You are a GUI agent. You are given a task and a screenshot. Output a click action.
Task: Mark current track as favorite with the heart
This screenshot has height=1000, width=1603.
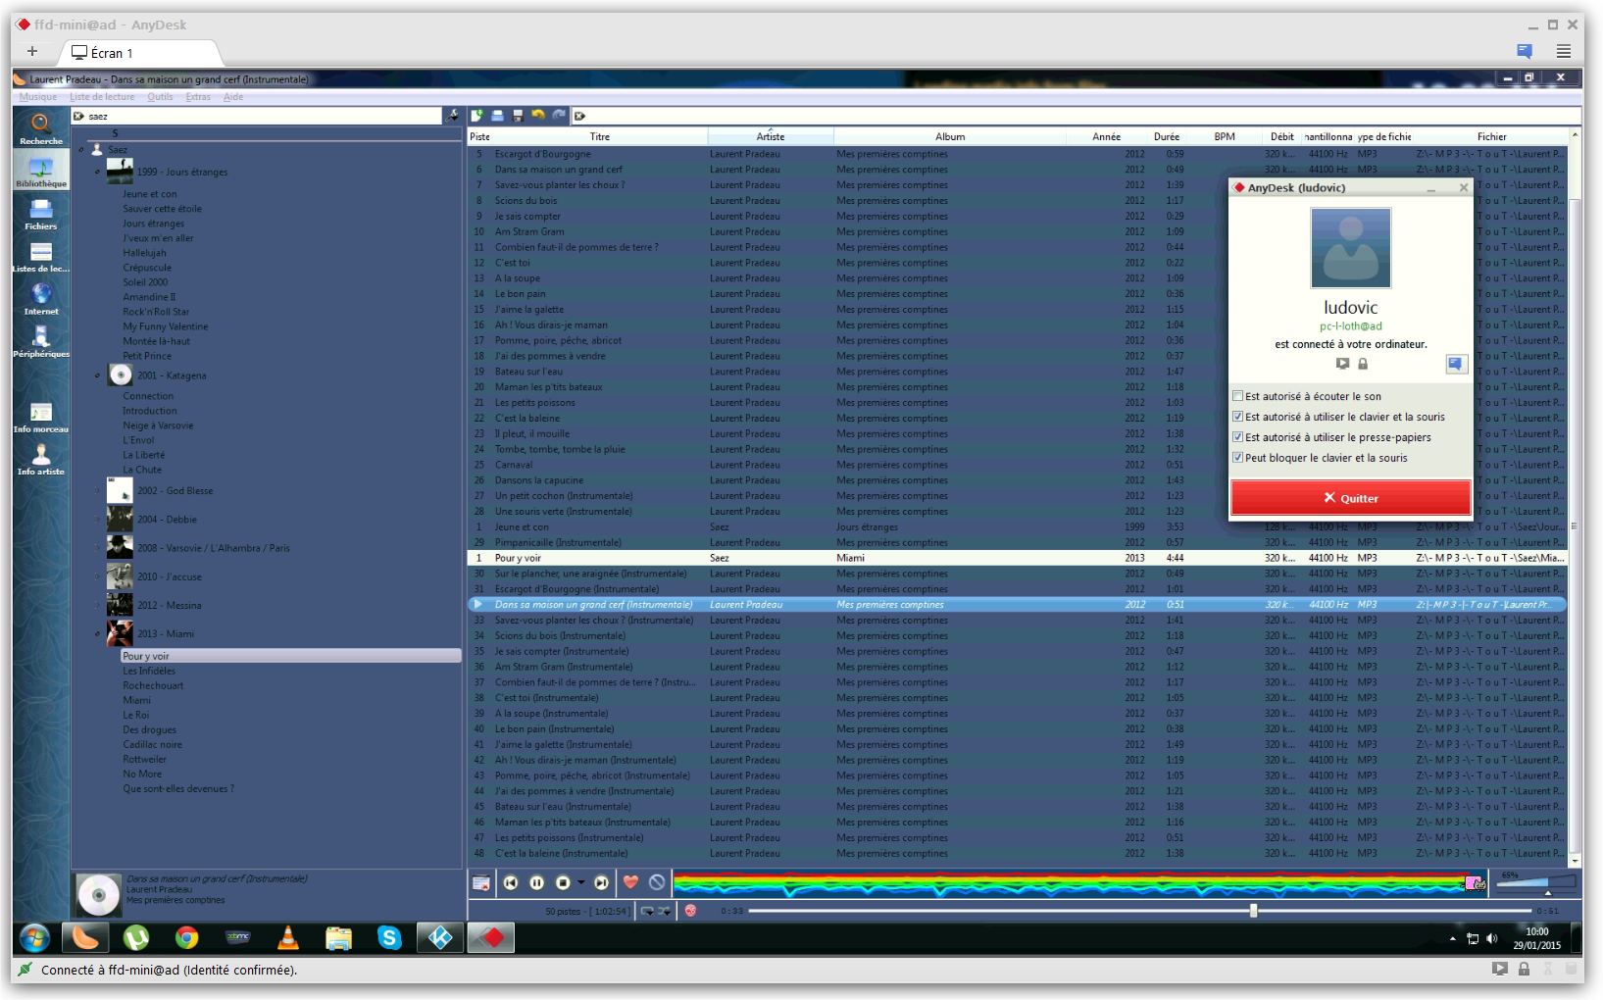(x=632, y=882)
